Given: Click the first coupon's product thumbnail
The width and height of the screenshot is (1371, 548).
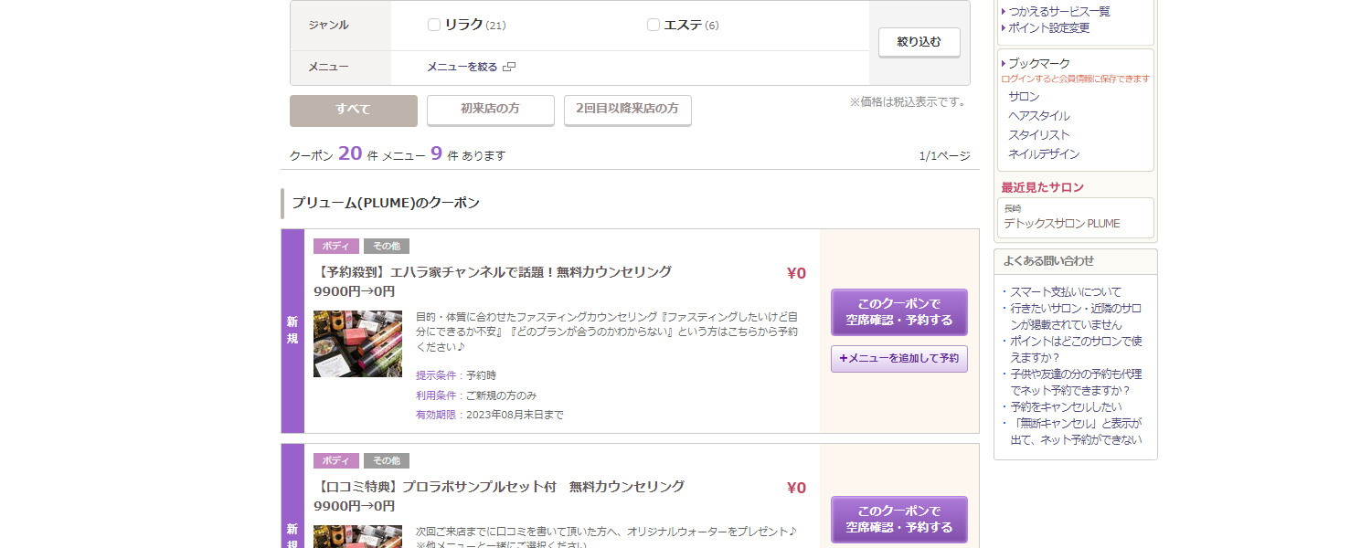Looking at the screenshot, I should 357,344.
